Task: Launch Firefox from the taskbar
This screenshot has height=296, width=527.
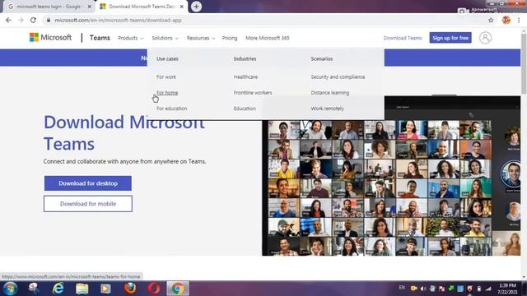Action: 130,289
